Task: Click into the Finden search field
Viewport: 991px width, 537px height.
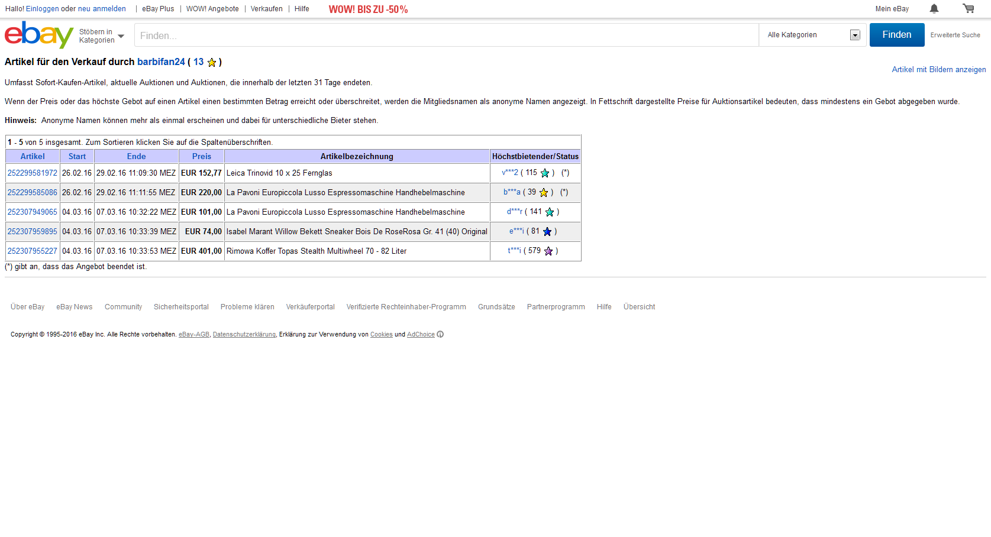Action: pos(447,35)
